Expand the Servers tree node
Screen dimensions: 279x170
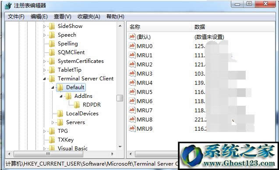(x=53, y=122)
